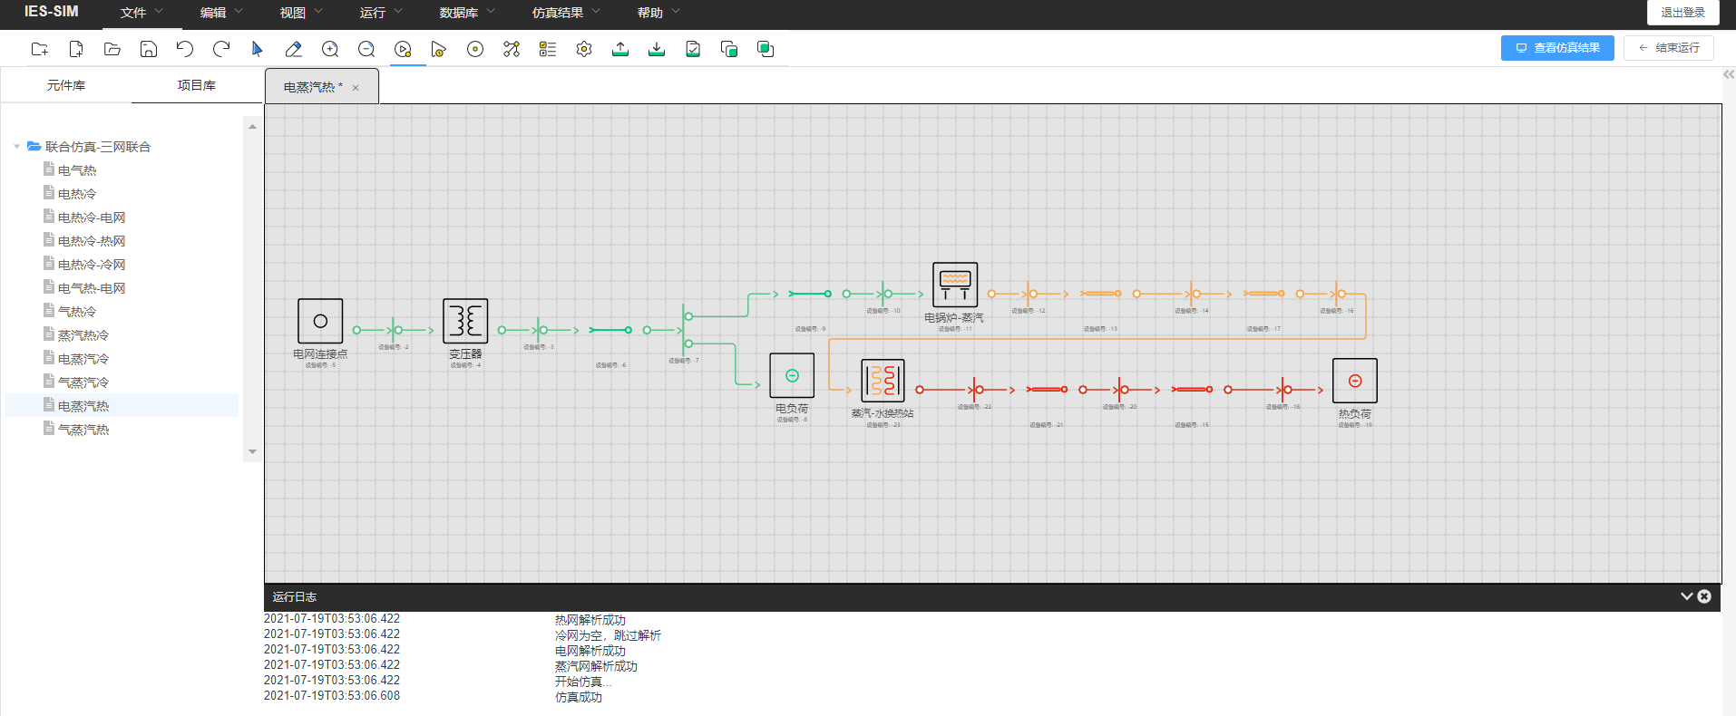
Task: Open the 气蒸汽冷 project file
Action: (83, 382)
